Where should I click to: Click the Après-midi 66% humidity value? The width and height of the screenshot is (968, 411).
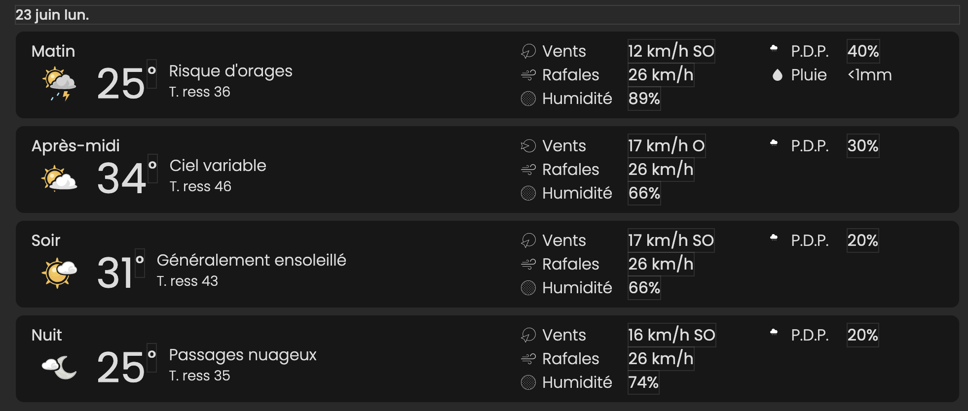click(x=644, y=193)
